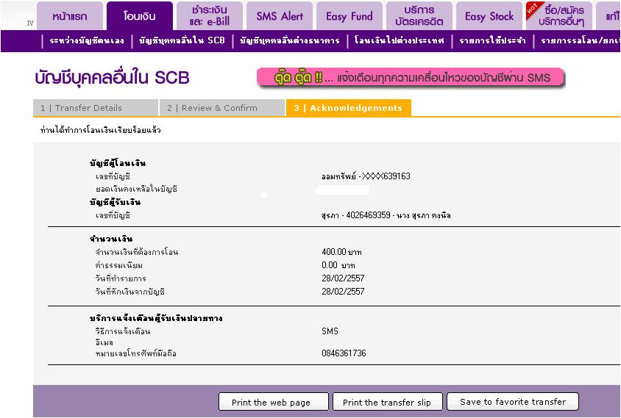Open the หน้าแรก home tab
The height and width of the screenshot is (418, 621).
coord(70,16)
